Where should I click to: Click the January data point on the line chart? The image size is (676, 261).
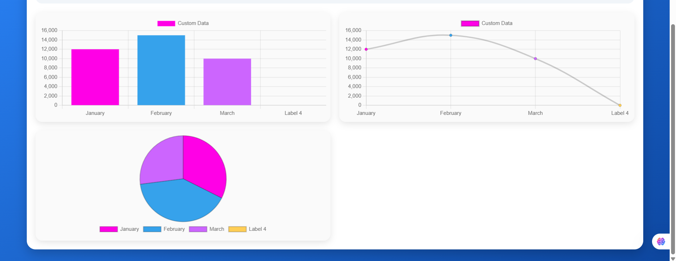(366, 49)
